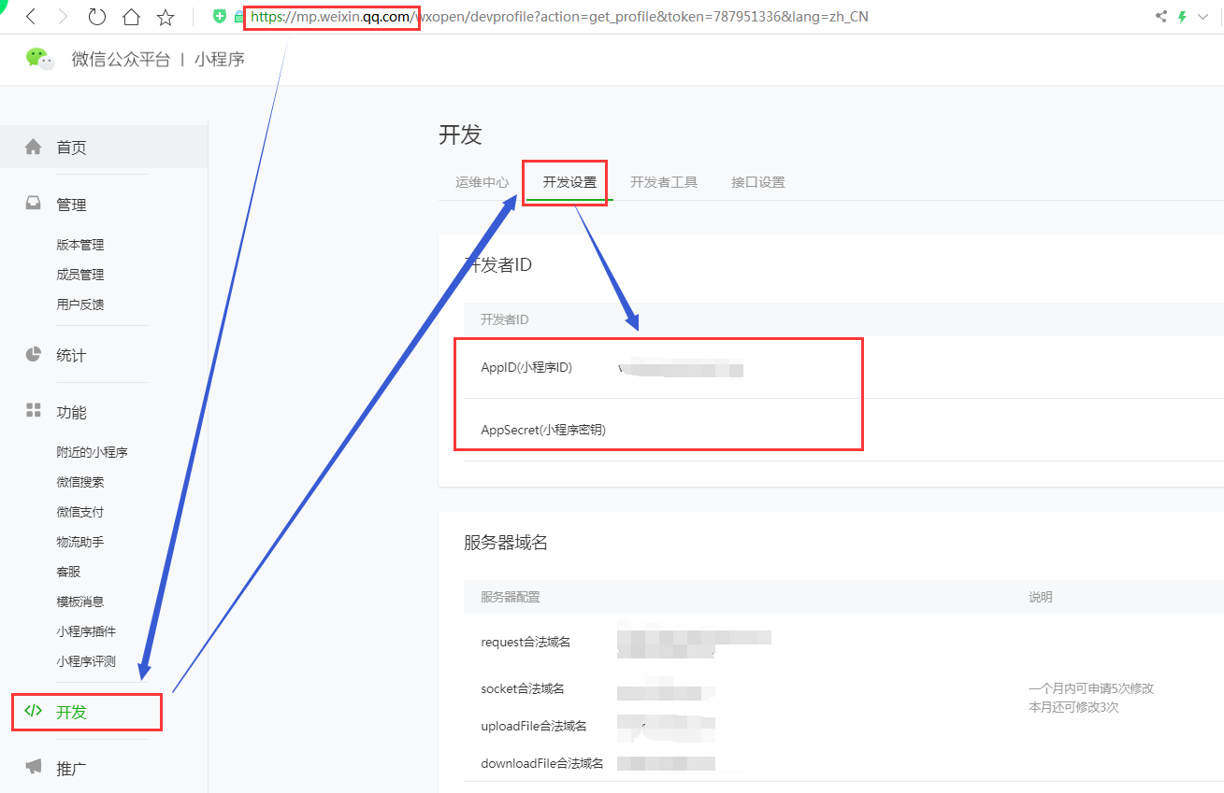Switch to 开发设置 tab
1224x793 pixels.
pos(569,182)
